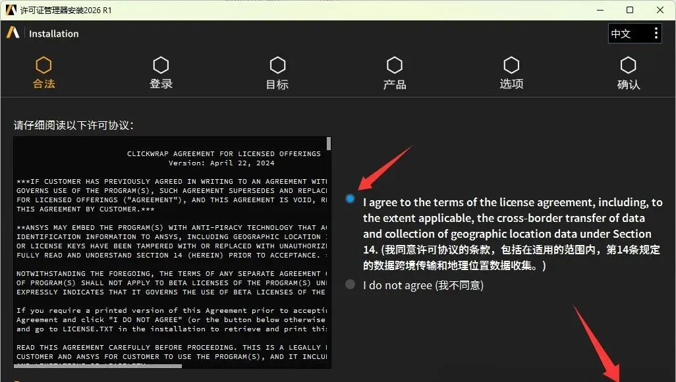Image resolution: width=676 pixels, height=382 pixels.
Task: Click the I do not agree (我不同意) label
Action: [x=424, y=285]
